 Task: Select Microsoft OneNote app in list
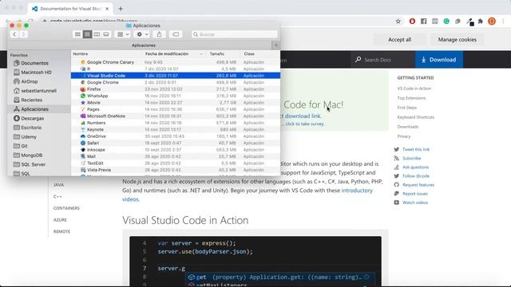[x=176, y=116]
